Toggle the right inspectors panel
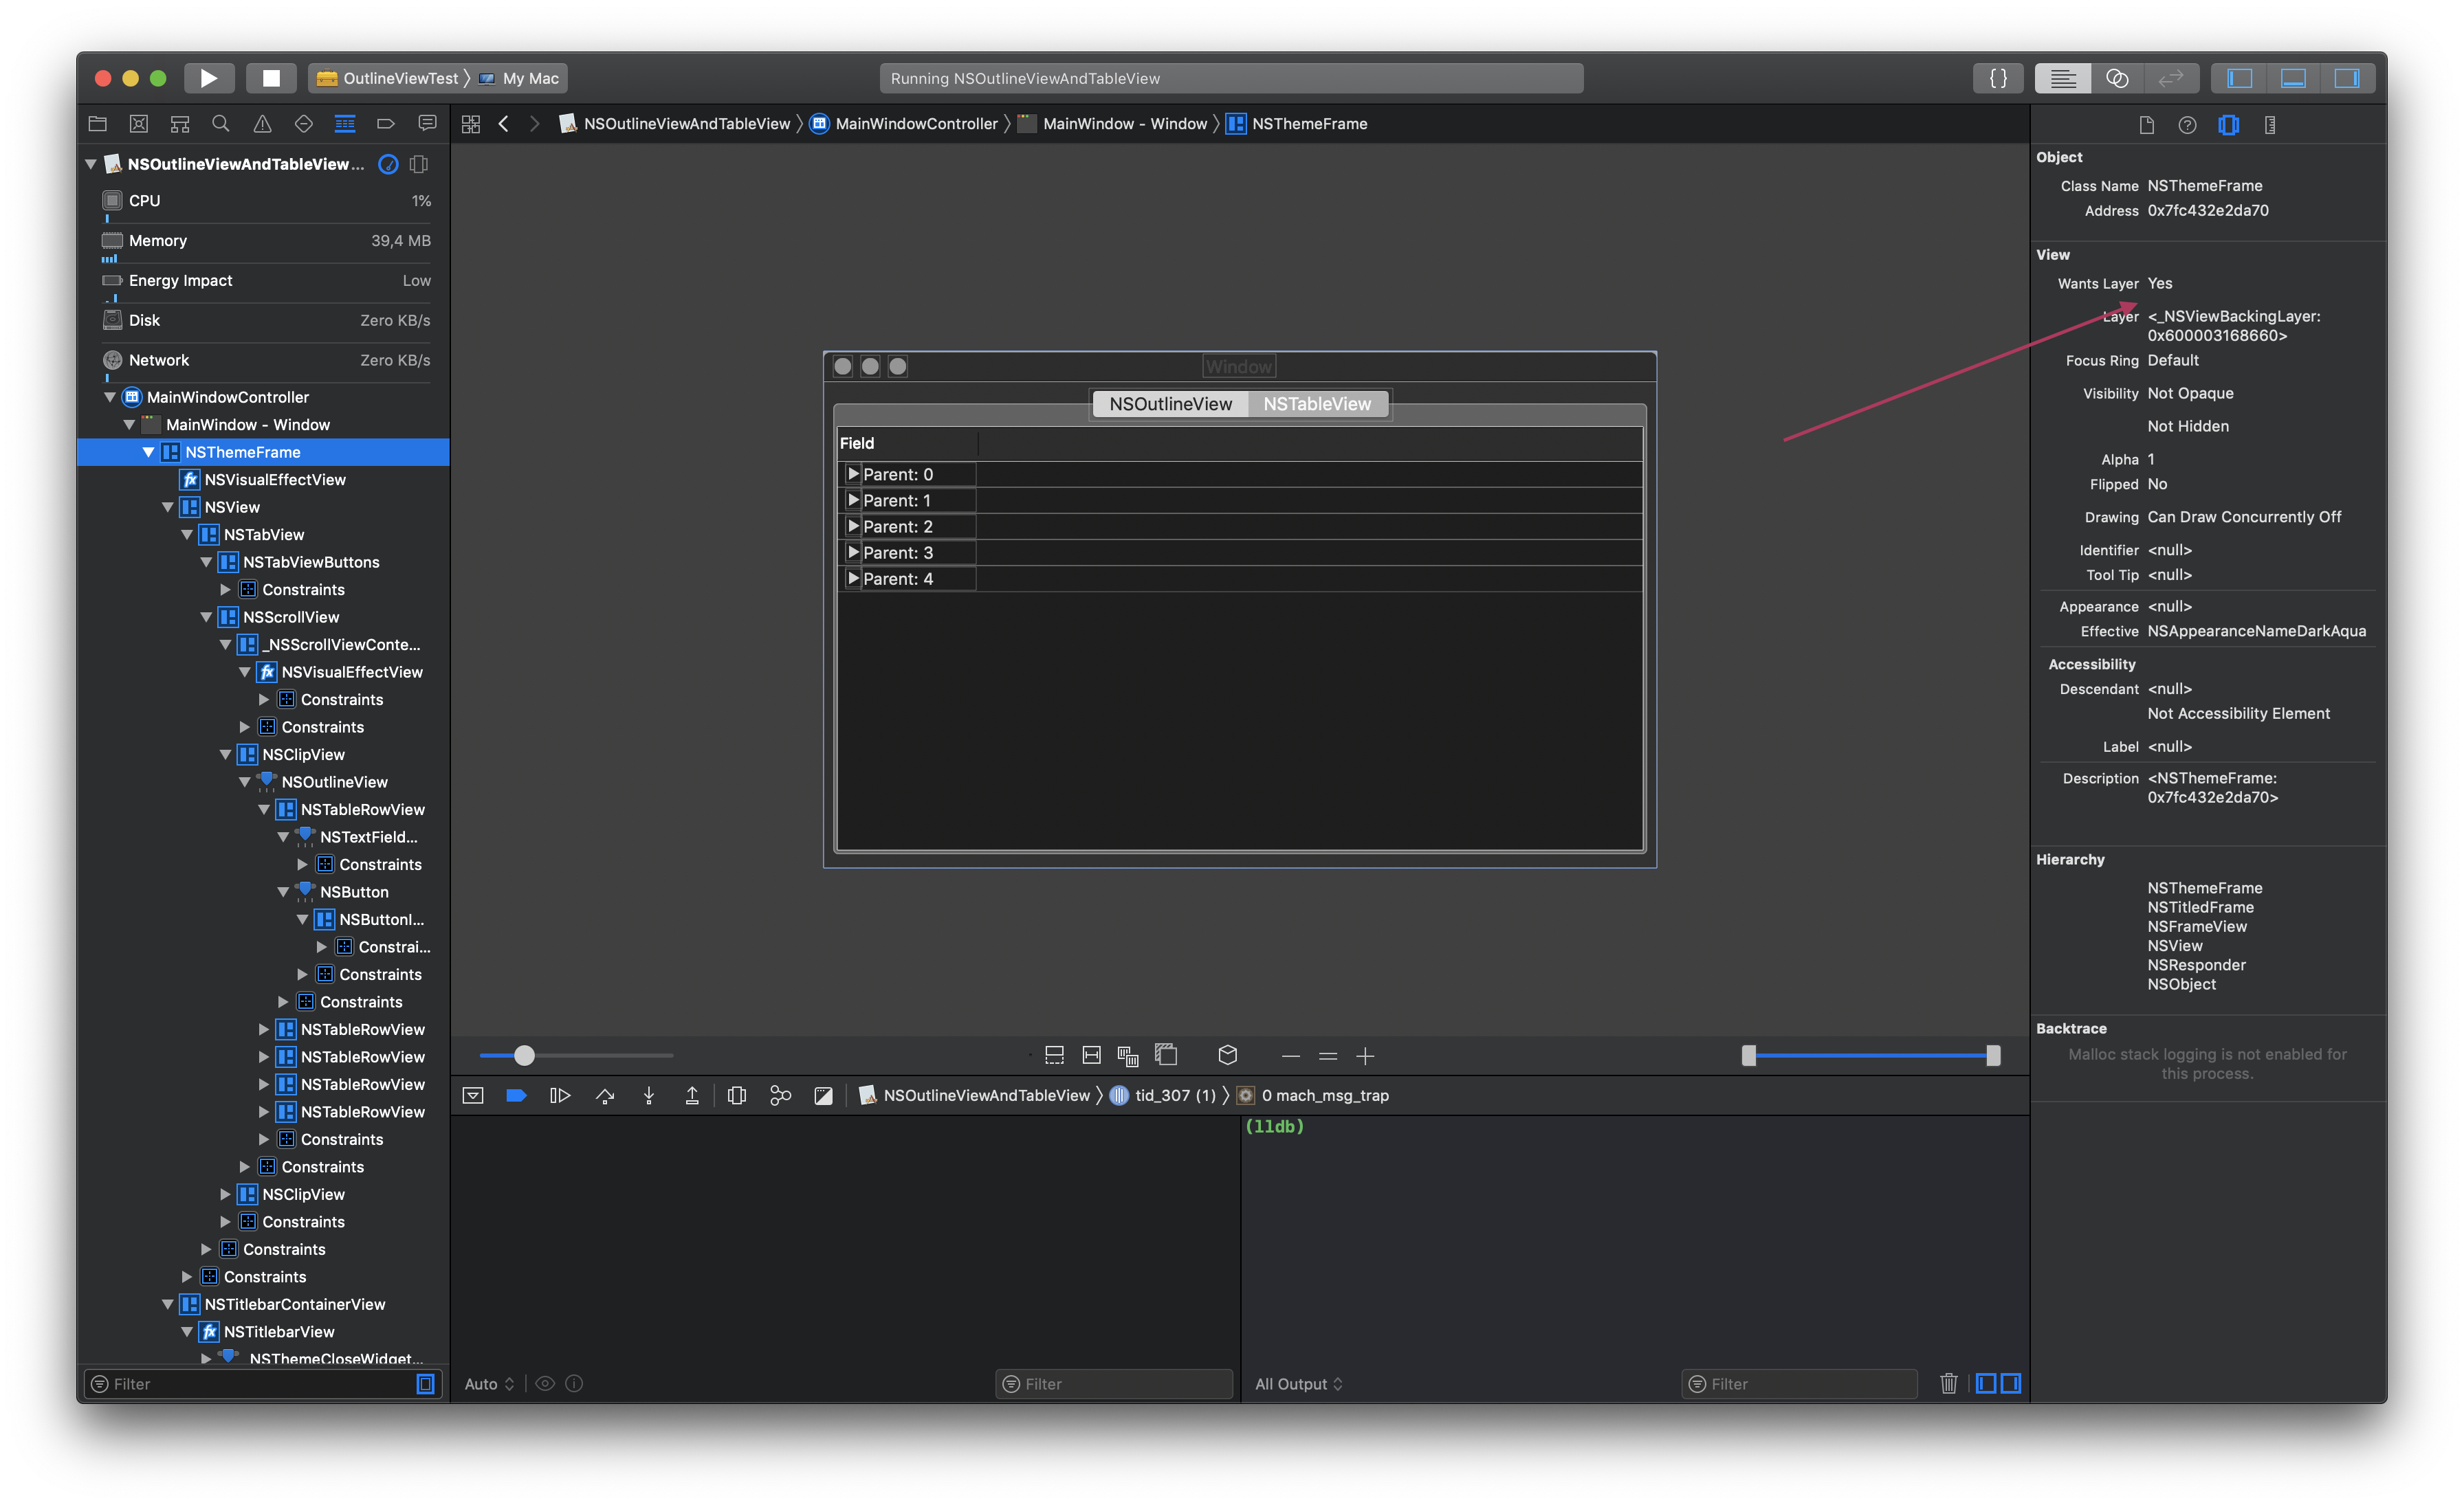The width and height of the screenshot is (2464, 1505). pos(2347,78)
